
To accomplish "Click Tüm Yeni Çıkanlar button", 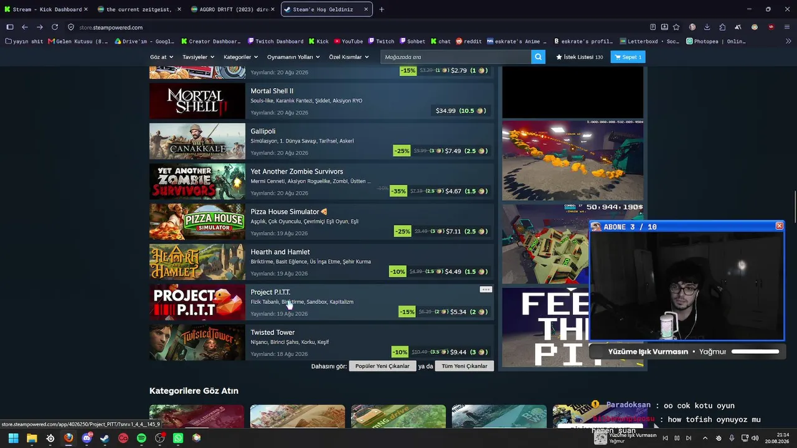I will coord(465,366).
